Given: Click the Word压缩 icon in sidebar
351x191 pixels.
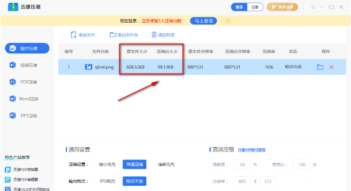Looking at the screenshot, I should point(13,99).
